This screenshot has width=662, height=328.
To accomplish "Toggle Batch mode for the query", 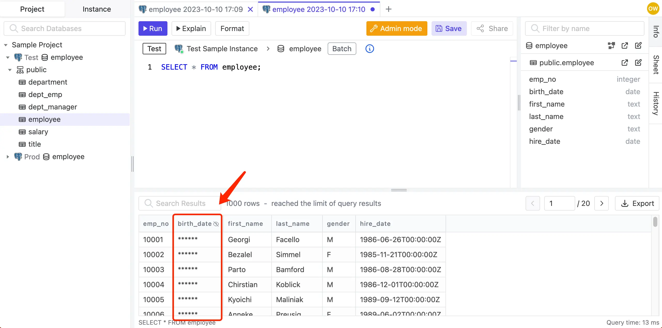I will click(x=342, y=49).
